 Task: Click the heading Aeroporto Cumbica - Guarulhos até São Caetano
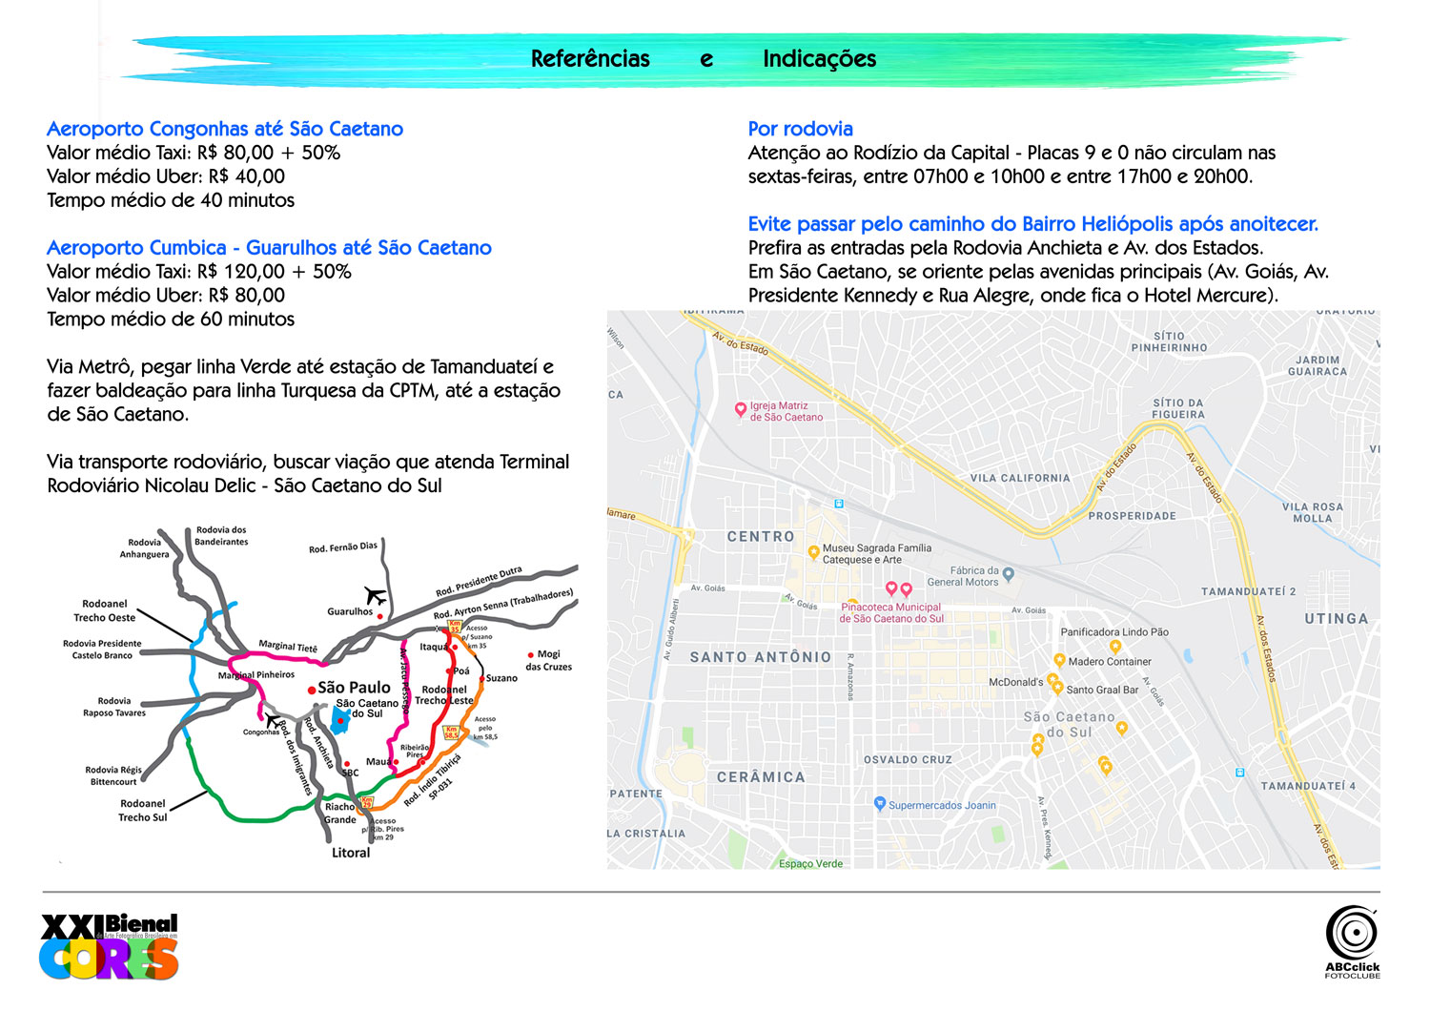pos(269,248)
